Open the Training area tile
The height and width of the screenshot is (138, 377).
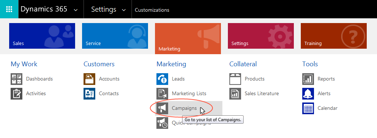(334, 36)
